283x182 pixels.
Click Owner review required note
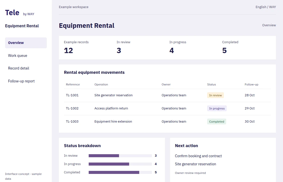191,173
